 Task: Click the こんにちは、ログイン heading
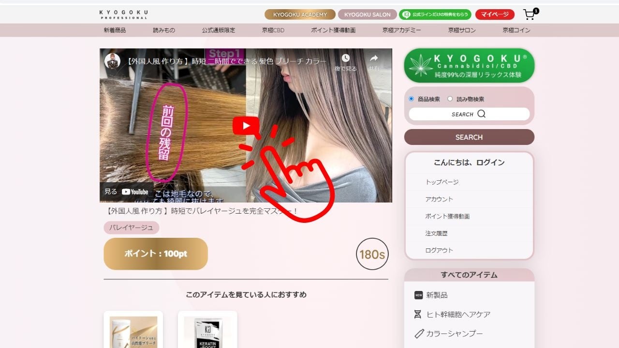pos(469,162)
